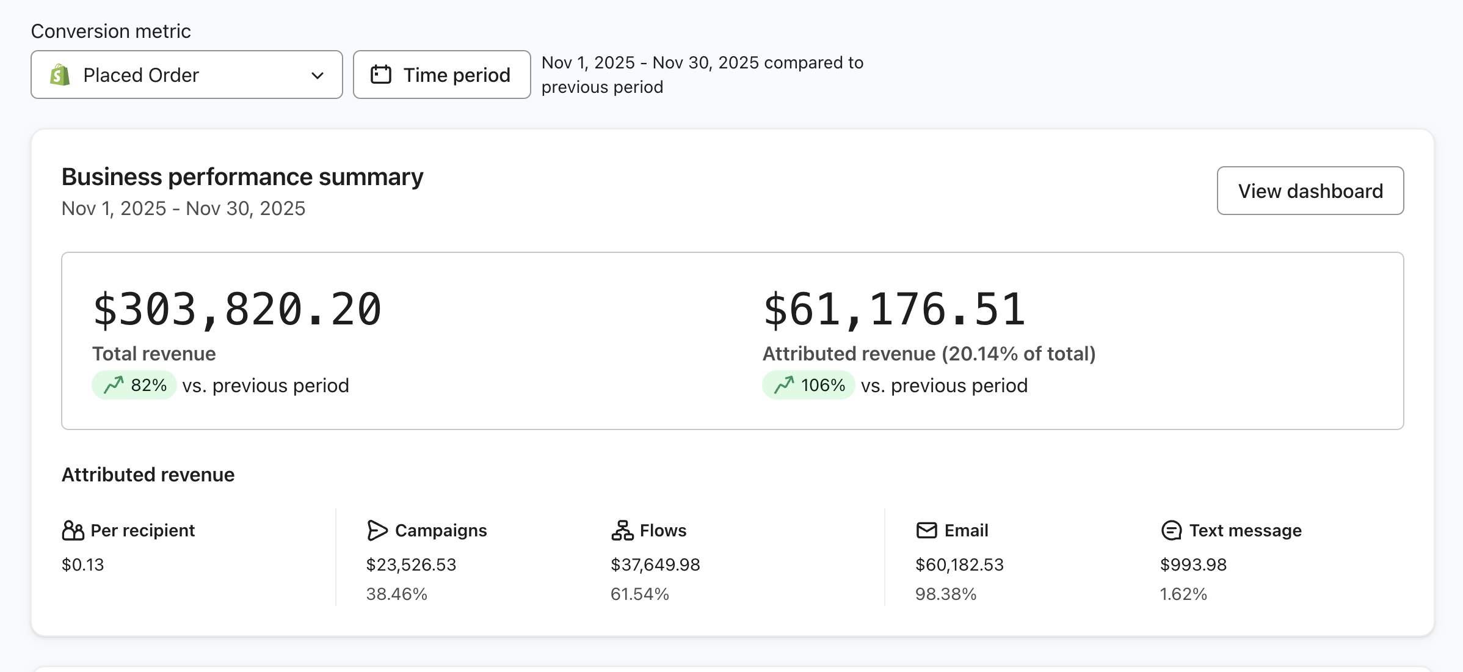Viewport: 1463px width, 672px height.
Task: Click the total revenue upward trend arrow
Action: click(x=114, y=385)
